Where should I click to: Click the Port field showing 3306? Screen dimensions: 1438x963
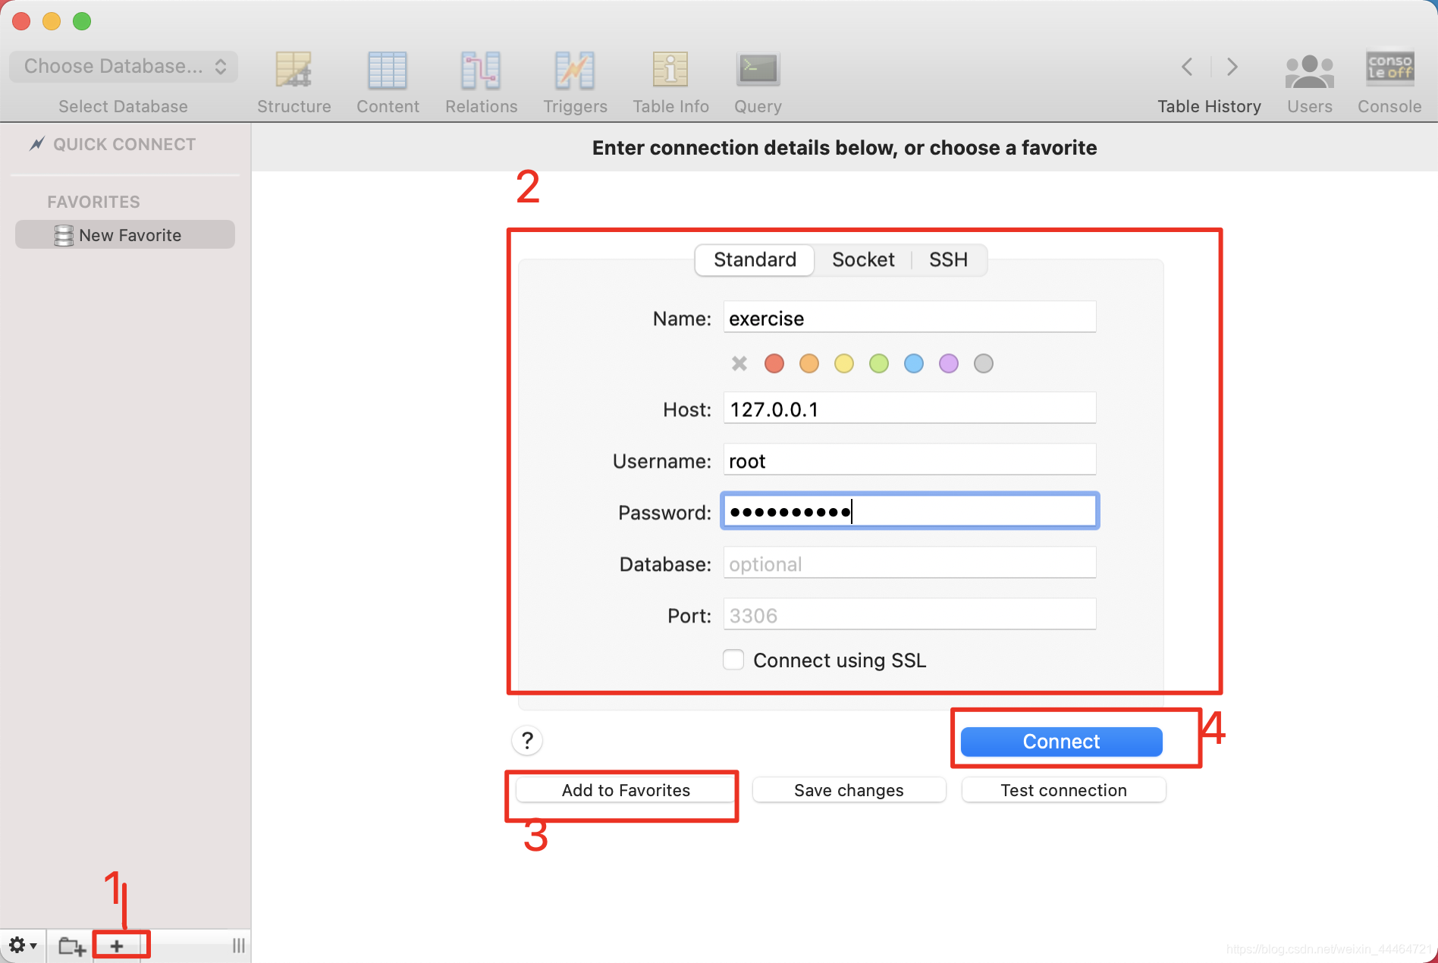point(910,615)
